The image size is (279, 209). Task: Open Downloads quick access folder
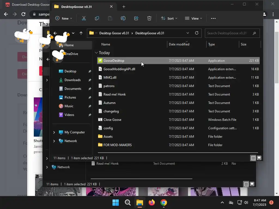pyautogui.click(x=72, y=80)
